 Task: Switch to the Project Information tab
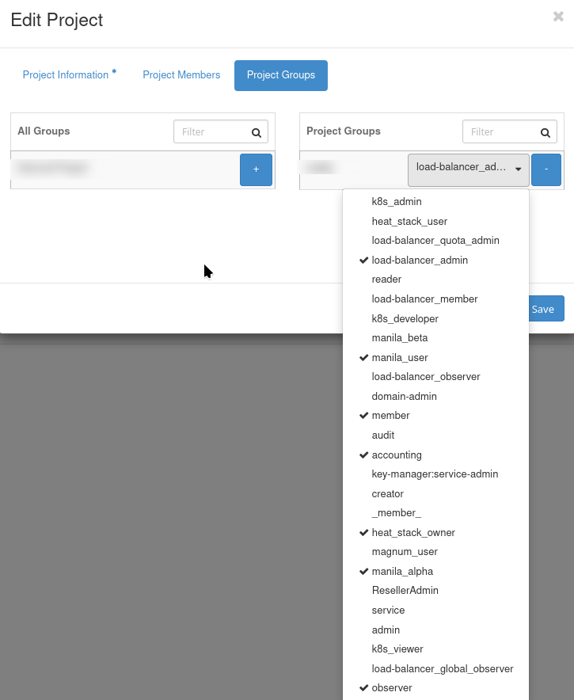pyautogui.click(x=67, y=75)
